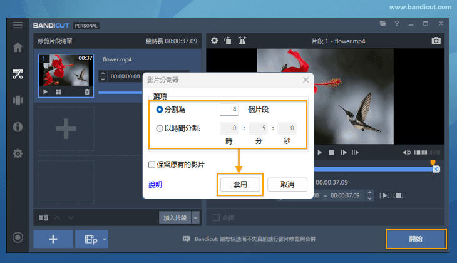Open the hamburger menu at top left
Image resolution: width=457 pixels, height=263 pixels.
18,25
